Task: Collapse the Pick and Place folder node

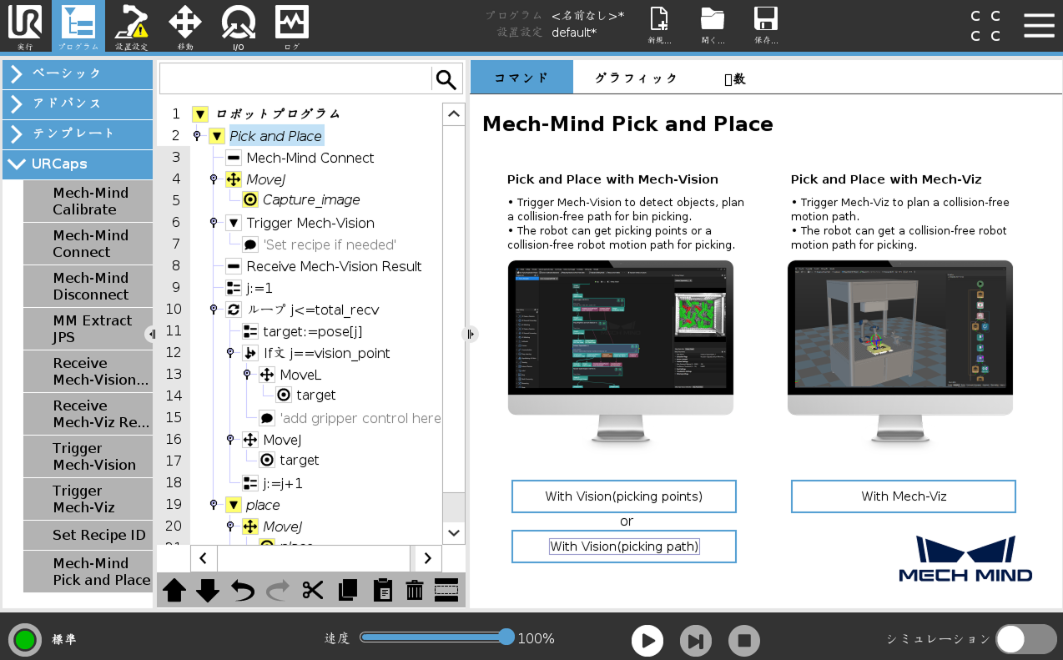Action: (217, 136)
